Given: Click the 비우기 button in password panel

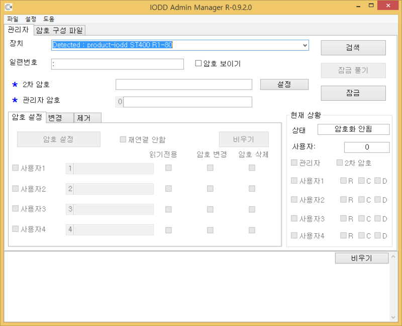Looking at the screenshot, I should [244, 139].
